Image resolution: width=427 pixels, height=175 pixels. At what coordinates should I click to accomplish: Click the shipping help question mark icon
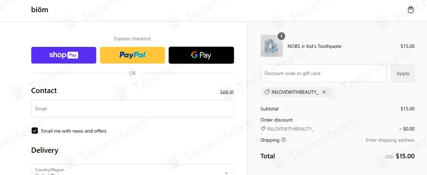pos(284,140)
